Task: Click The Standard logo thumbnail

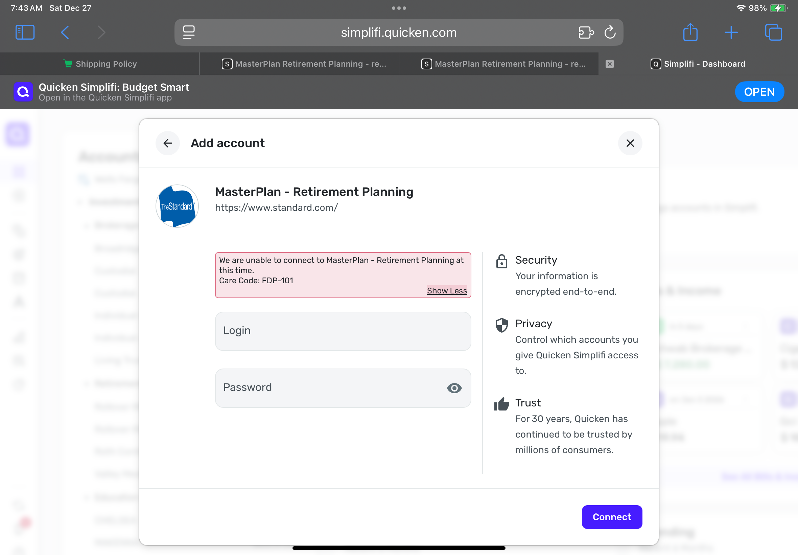Action: click(177, 206)
